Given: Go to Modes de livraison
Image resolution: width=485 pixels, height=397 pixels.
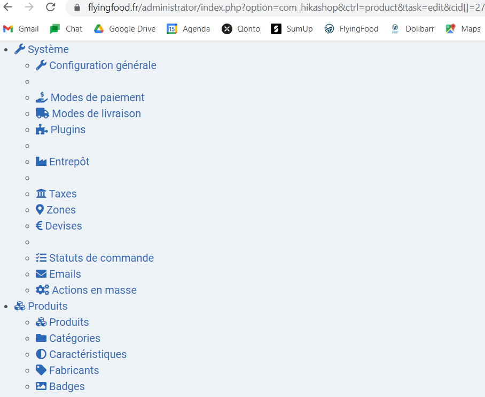Looking at the screenshot, I should (x=97, y=113).
